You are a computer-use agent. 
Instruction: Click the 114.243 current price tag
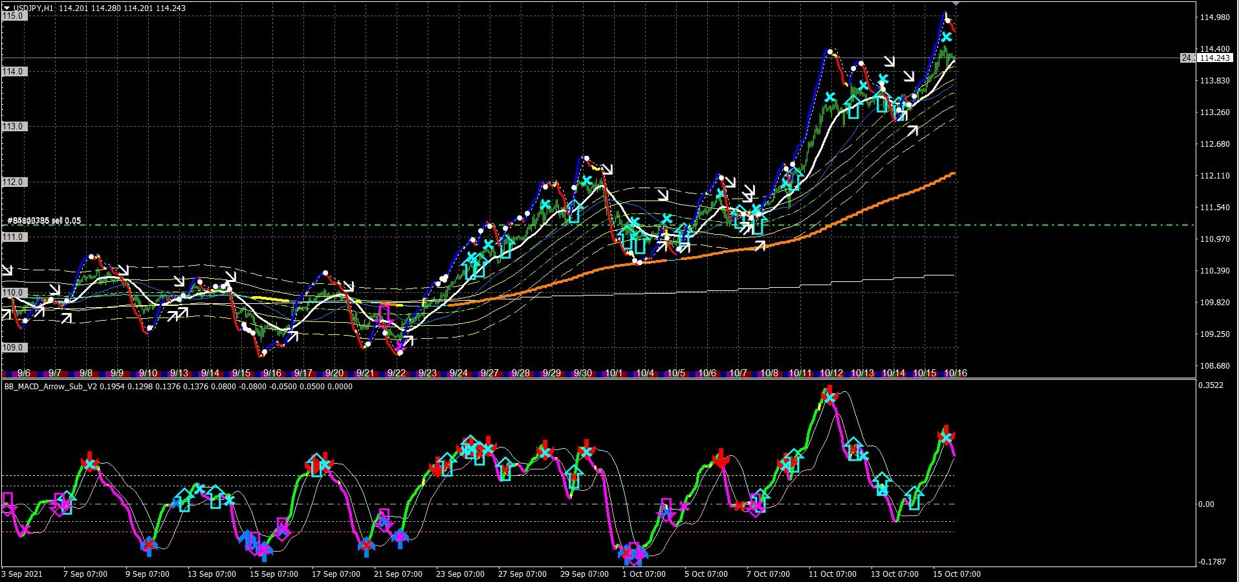pyautogui.click(x=1214, y=58)
